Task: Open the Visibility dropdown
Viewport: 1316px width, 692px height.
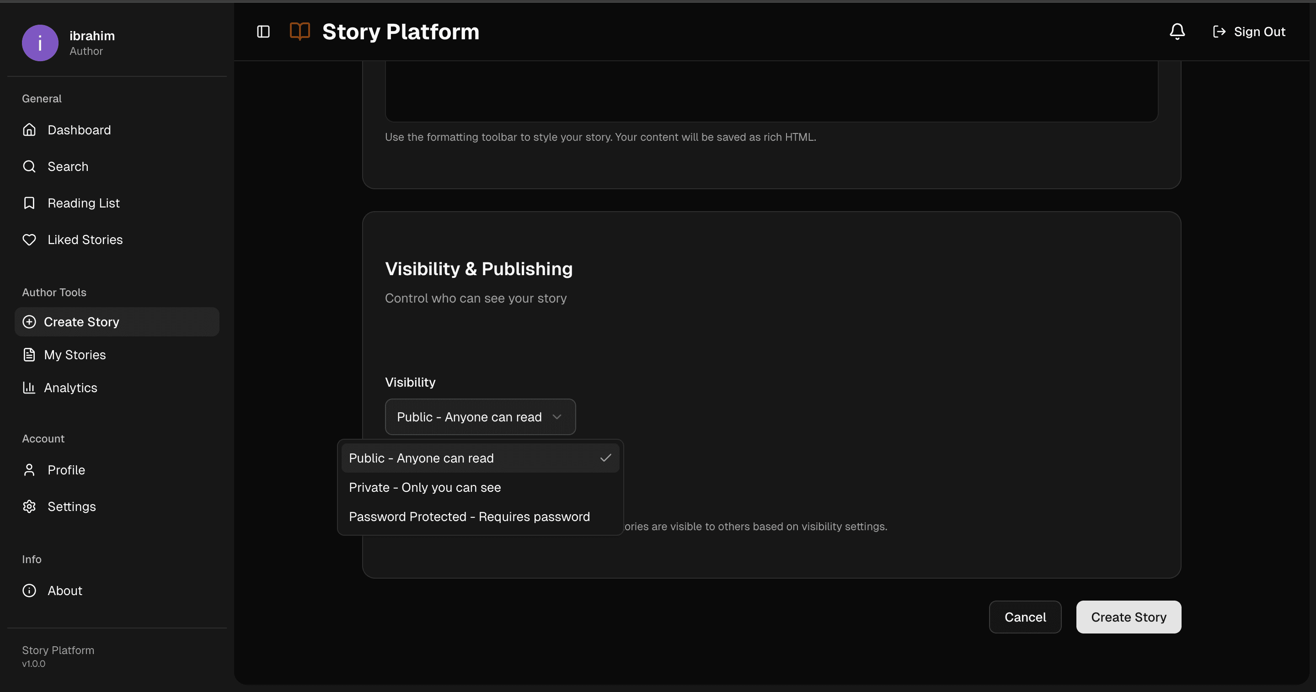Action: [479, 417]
